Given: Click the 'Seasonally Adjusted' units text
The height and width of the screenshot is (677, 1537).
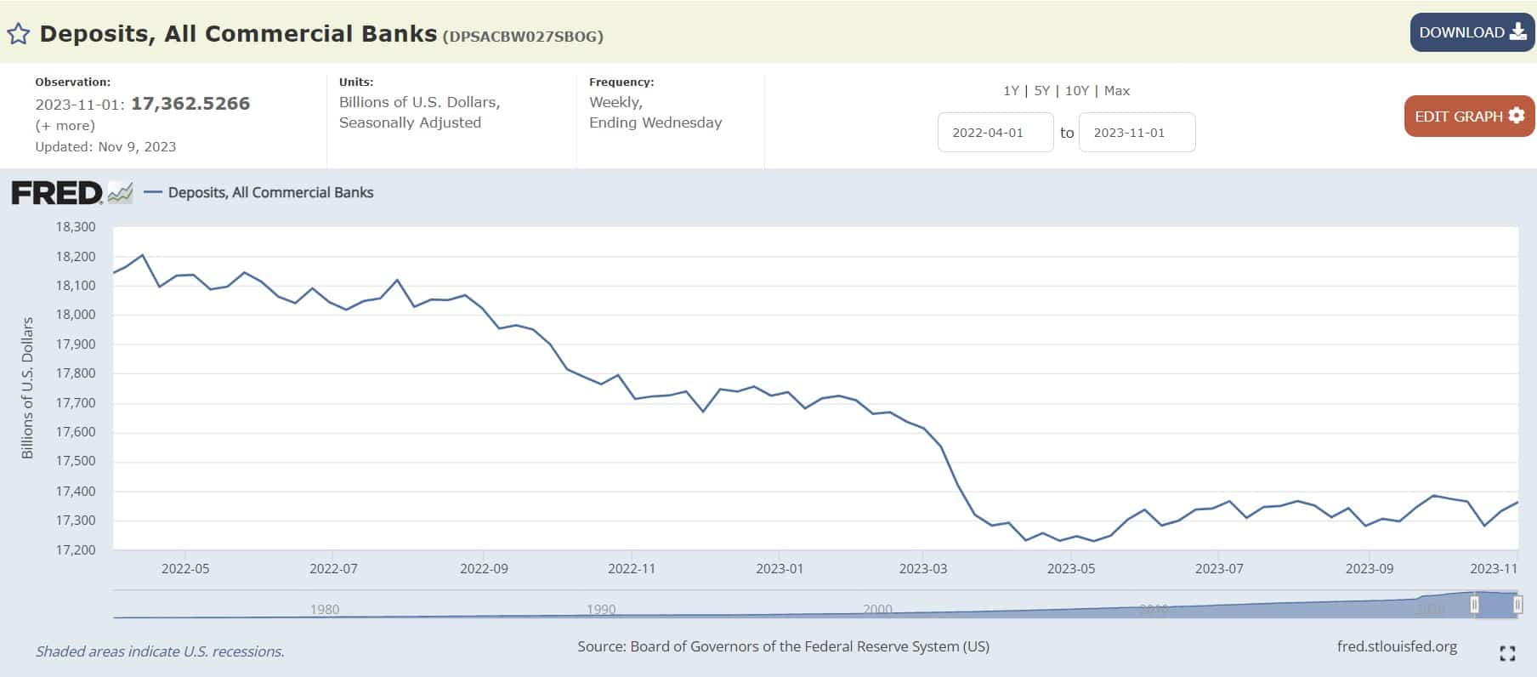Looking at the screenshot, I should pos(410,122).
